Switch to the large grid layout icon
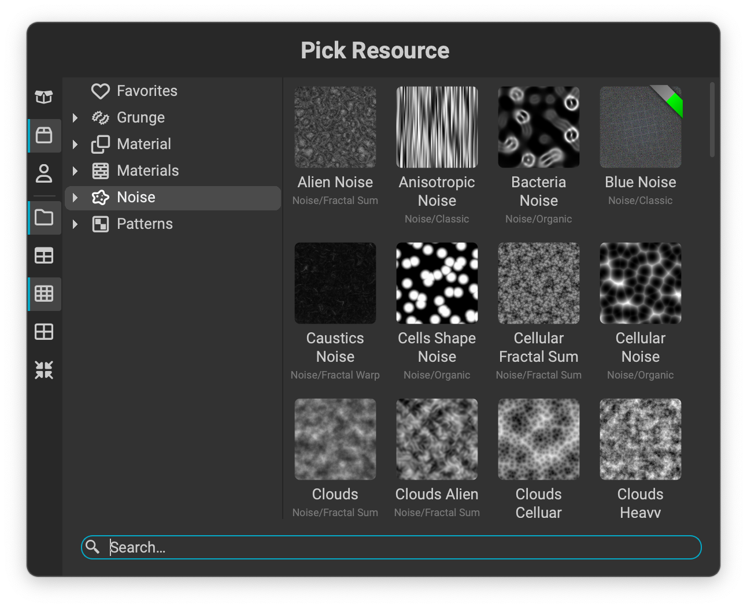The image size is (747, 608). pyautogui.click(x=44, y=332)
